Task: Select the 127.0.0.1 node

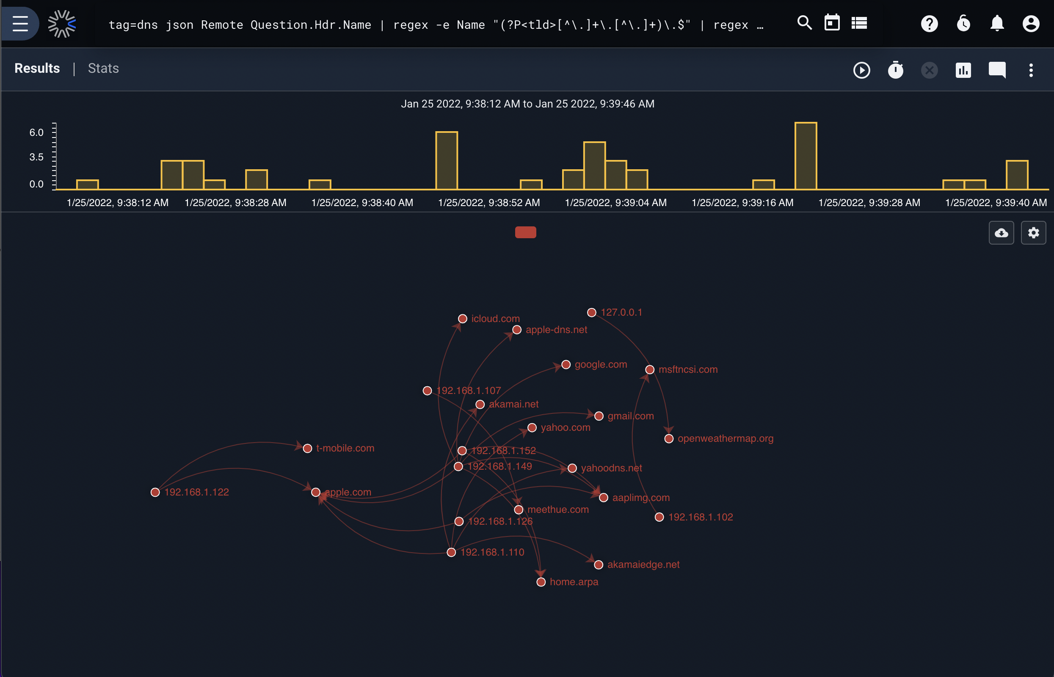Action: (x=591, y=313)
